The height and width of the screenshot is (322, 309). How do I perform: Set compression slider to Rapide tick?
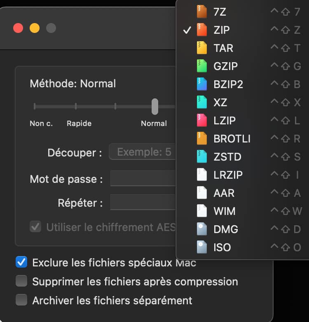76,106
